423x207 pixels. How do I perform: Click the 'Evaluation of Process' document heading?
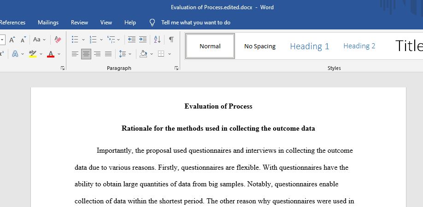click(218, 106)
